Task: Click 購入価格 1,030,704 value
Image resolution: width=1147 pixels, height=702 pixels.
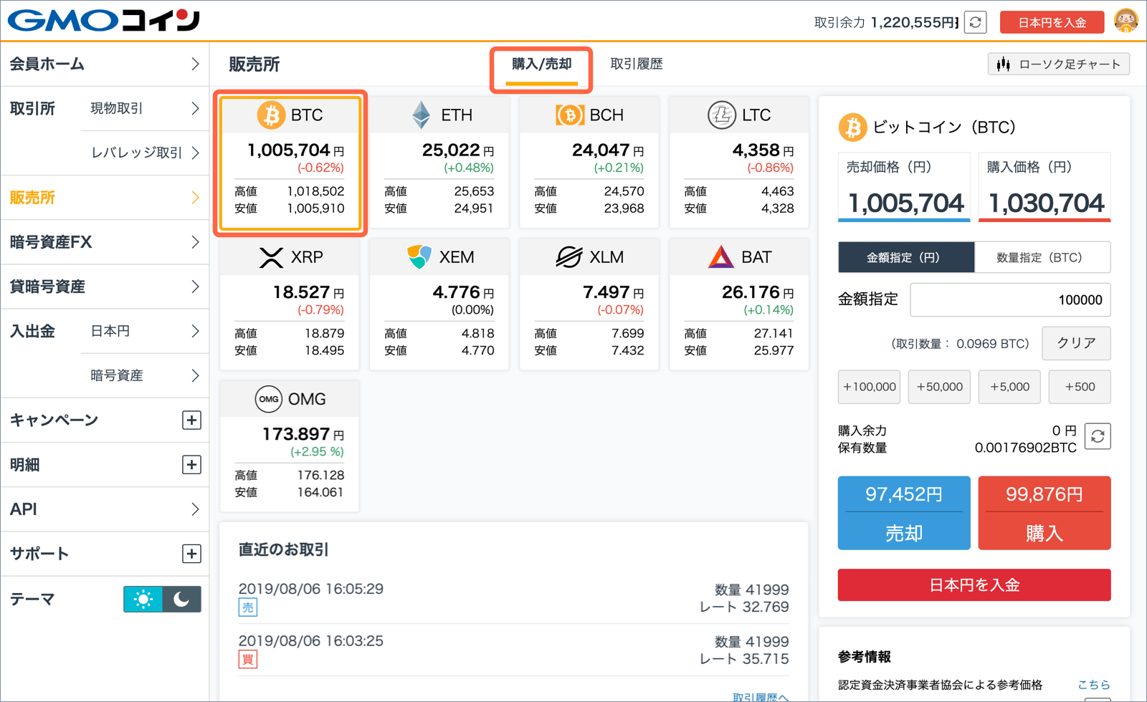Action: (x=1046, y=203)
